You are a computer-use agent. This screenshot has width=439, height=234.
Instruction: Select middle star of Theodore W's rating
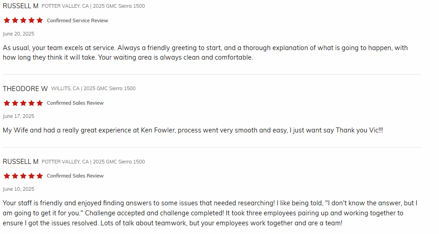pyautogui.click(x=23, y=103)
